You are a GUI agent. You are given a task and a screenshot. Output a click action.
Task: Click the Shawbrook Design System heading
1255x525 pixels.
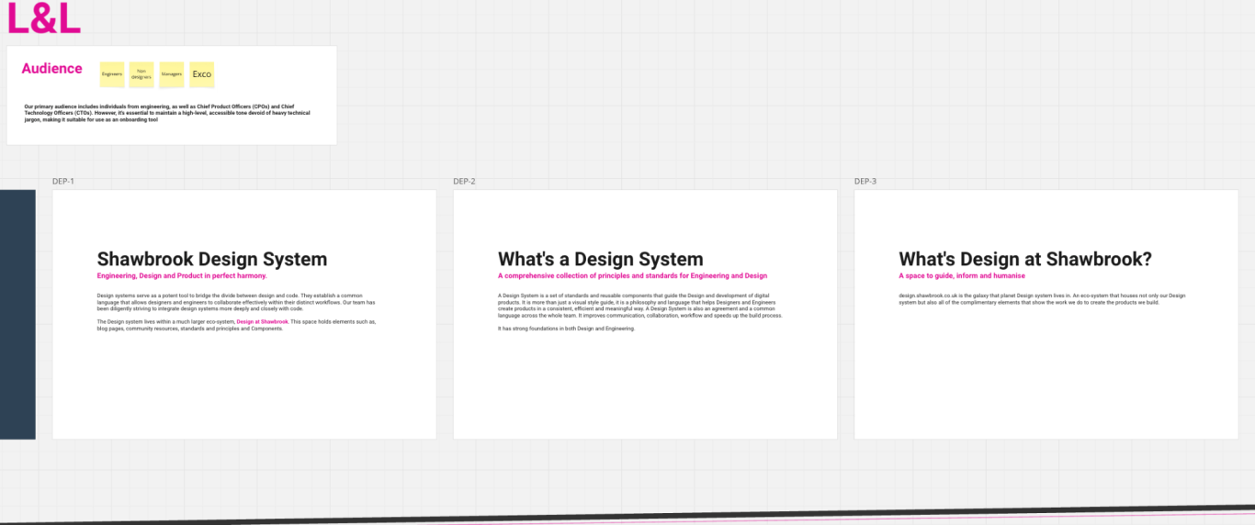pos(211,260)
